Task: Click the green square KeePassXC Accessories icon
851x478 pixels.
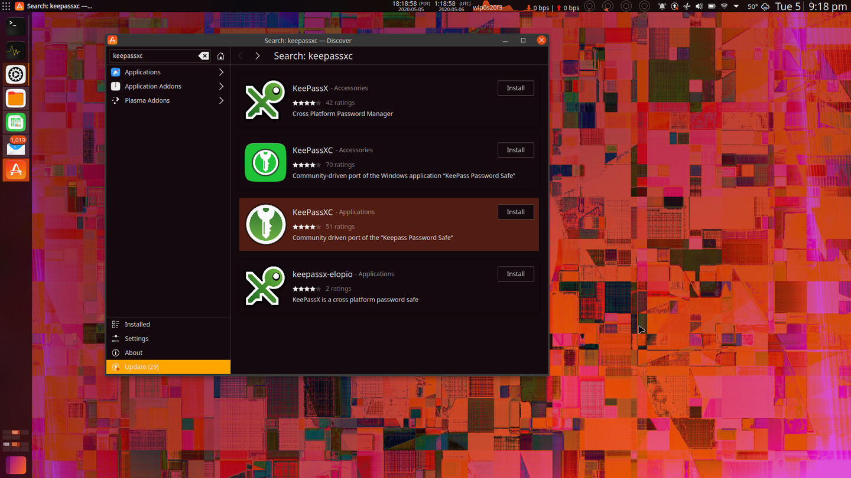Action: tap(265, 162)
